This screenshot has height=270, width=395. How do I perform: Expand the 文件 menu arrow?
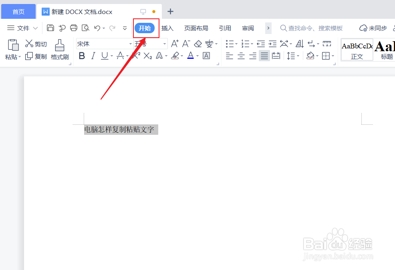[36, 28]
